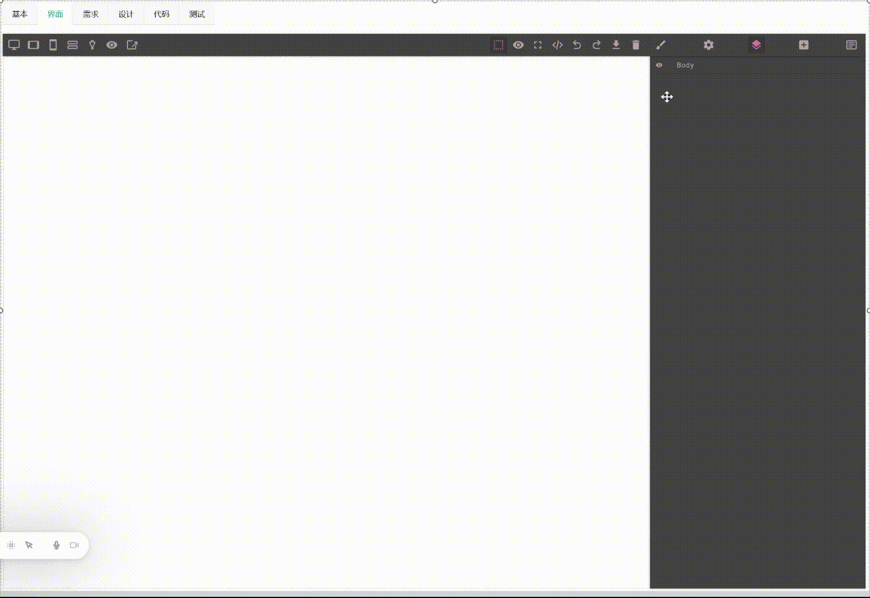Click the eye icon in left toolbar group
870x598 pixels.
112,45
